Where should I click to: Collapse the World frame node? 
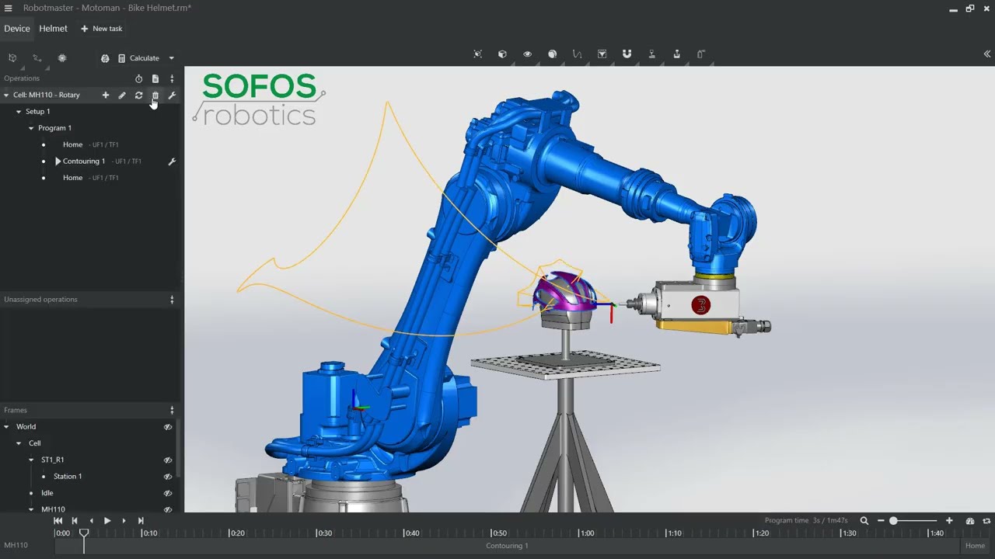[6, 427]
